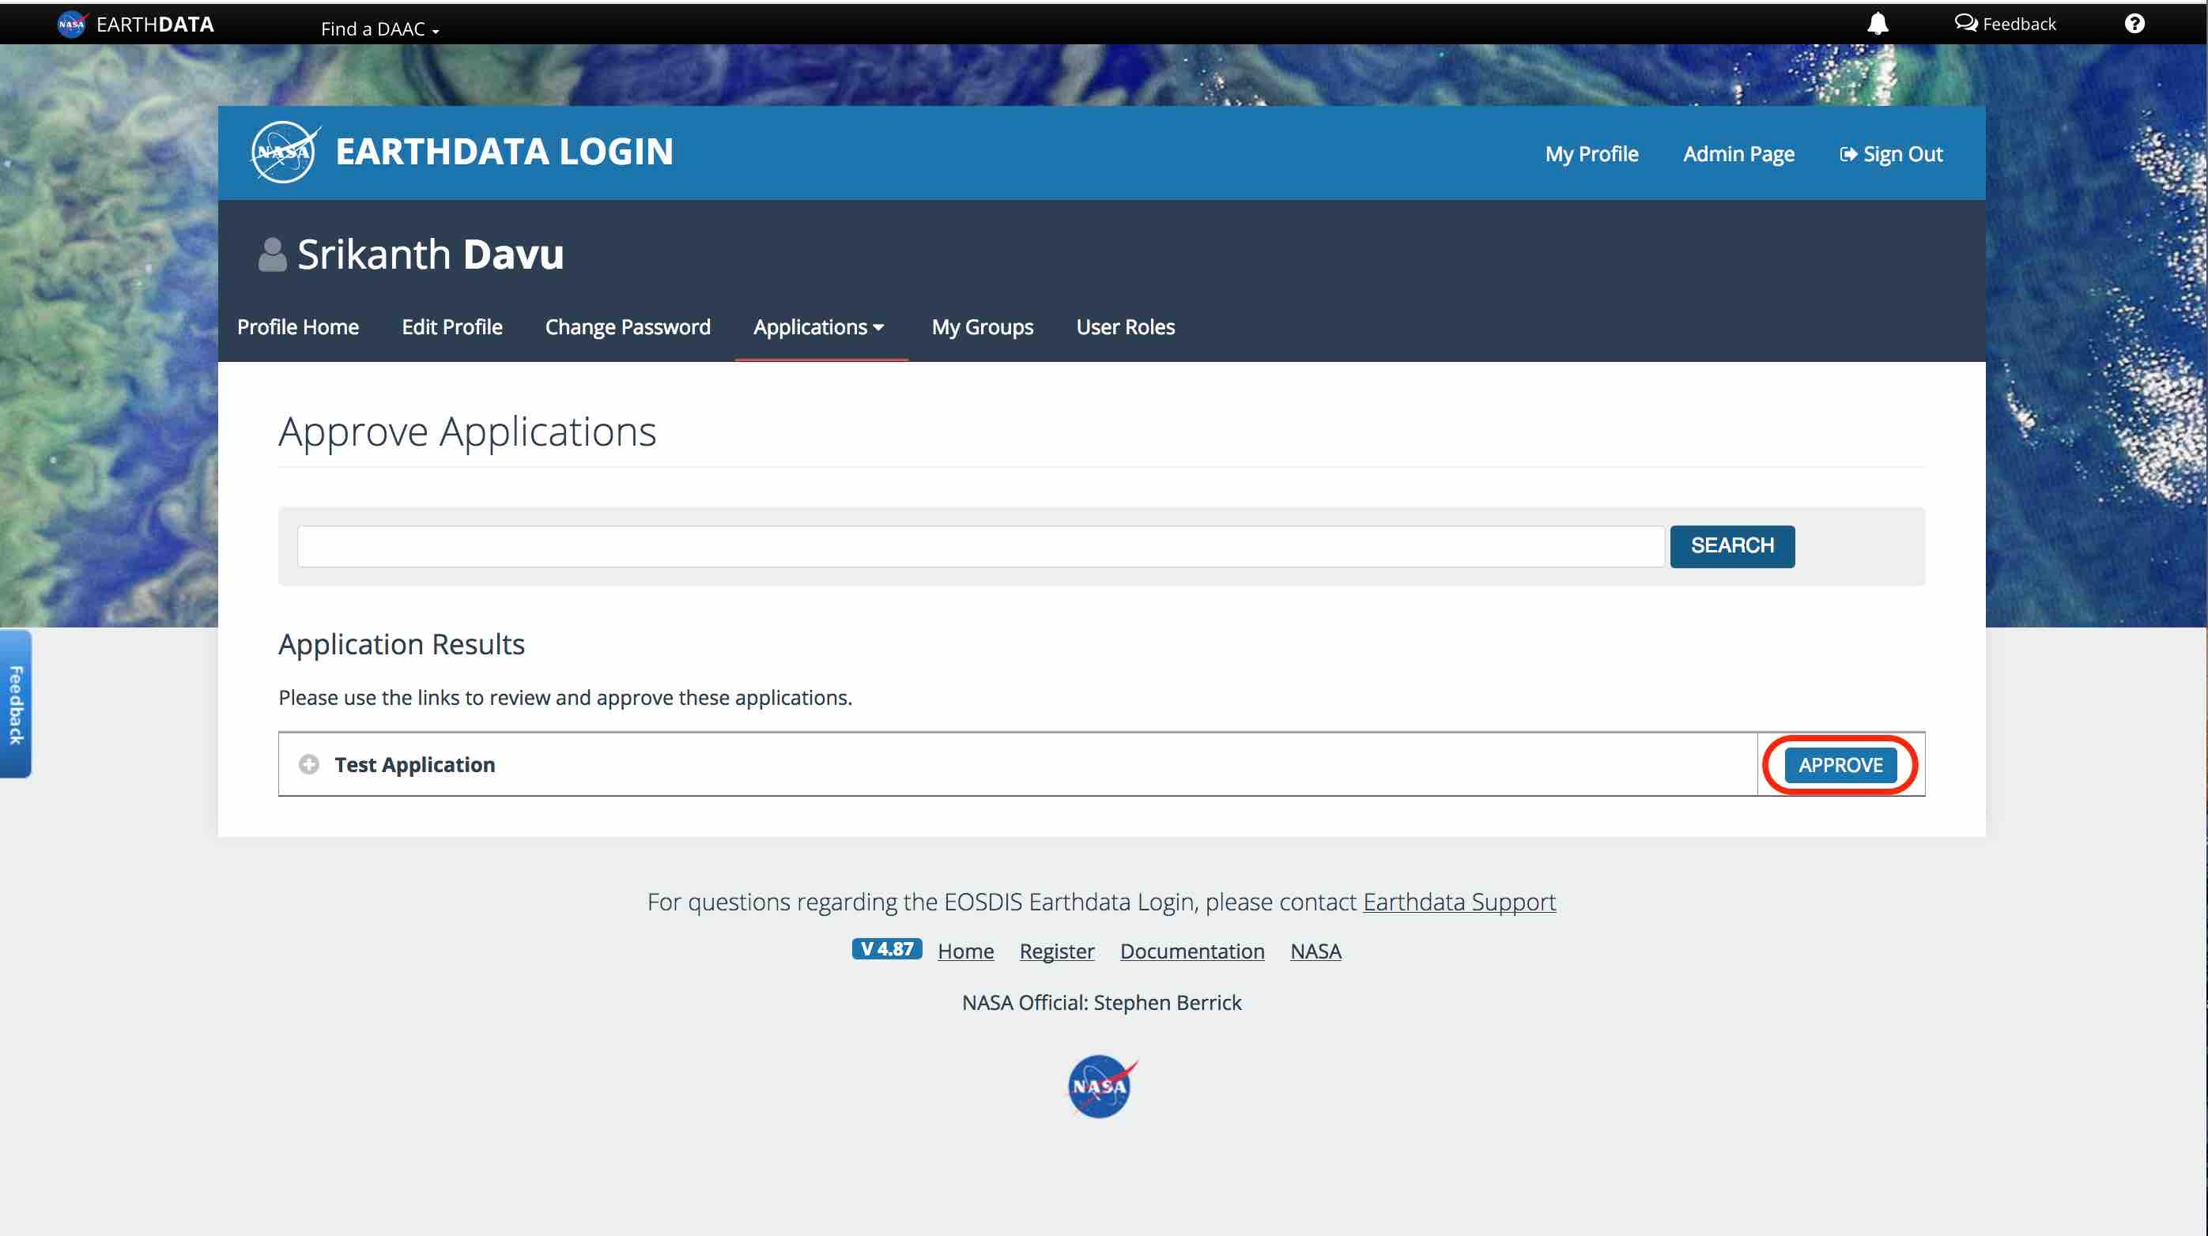Screen dimensions: 2208x1236
Task: Expand the Applications dropdown menu
Action: [x=818, y=326]
